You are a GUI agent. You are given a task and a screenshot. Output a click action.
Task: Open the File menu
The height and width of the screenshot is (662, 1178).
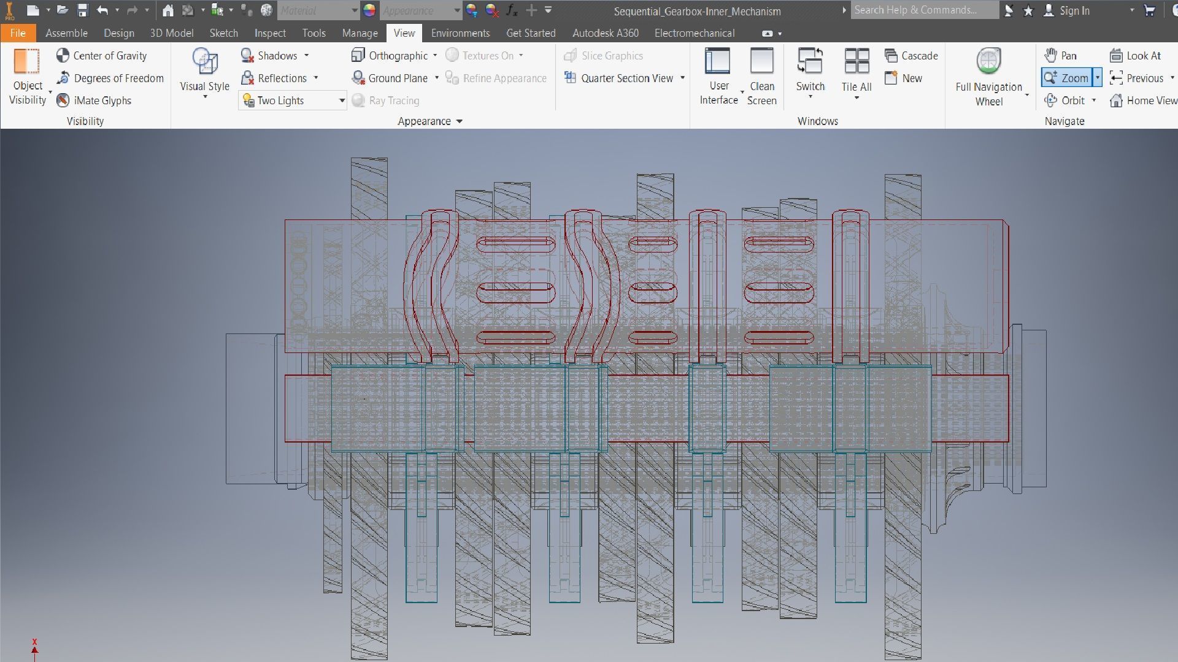(x=18, y=33)
